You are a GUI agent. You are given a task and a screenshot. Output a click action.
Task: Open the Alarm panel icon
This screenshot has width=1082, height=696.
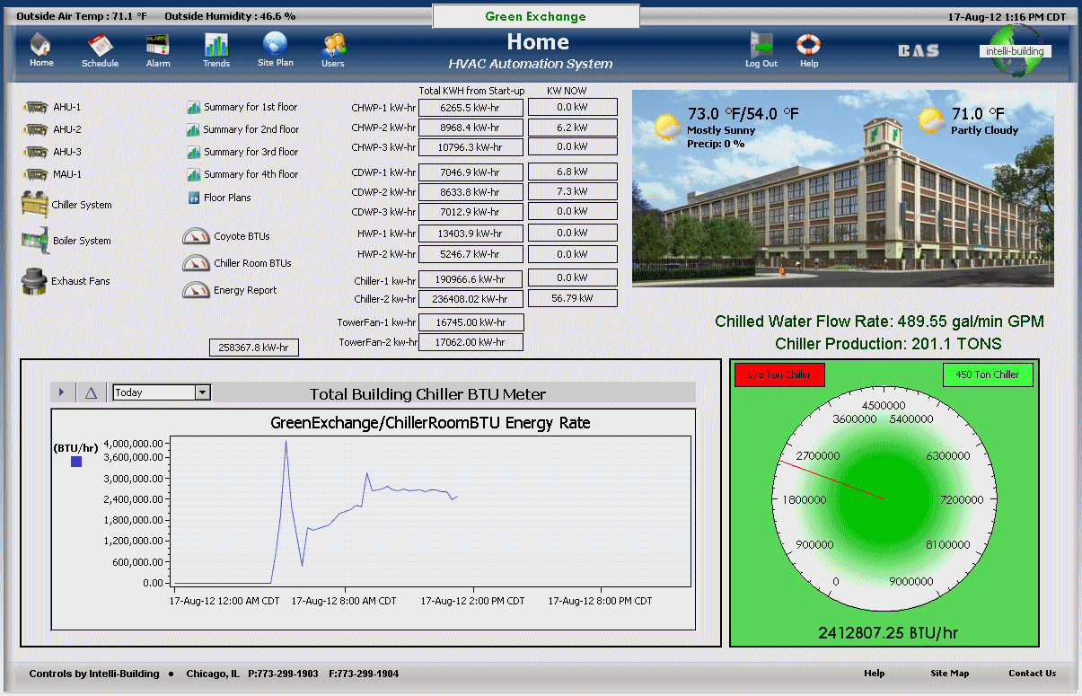coord(158,43)
